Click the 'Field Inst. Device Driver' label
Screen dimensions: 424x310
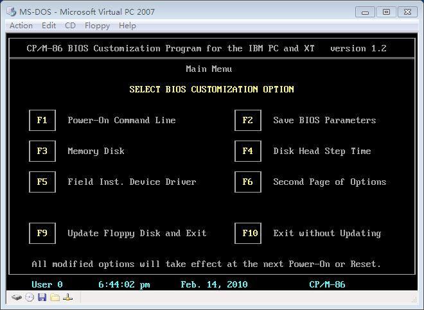point(132,182)
